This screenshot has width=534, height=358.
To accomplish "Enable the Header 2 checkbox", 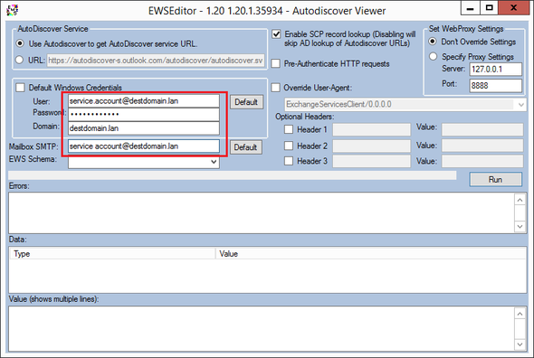I will 289,146.
